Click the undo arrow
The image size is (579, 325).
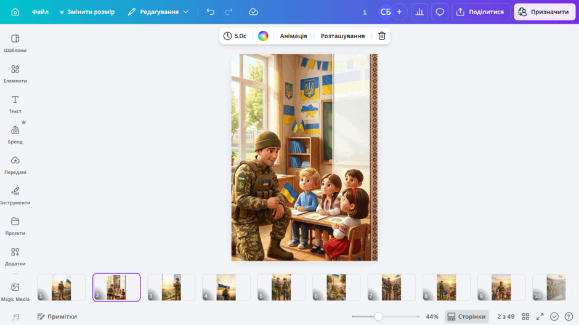click(211, 12)
